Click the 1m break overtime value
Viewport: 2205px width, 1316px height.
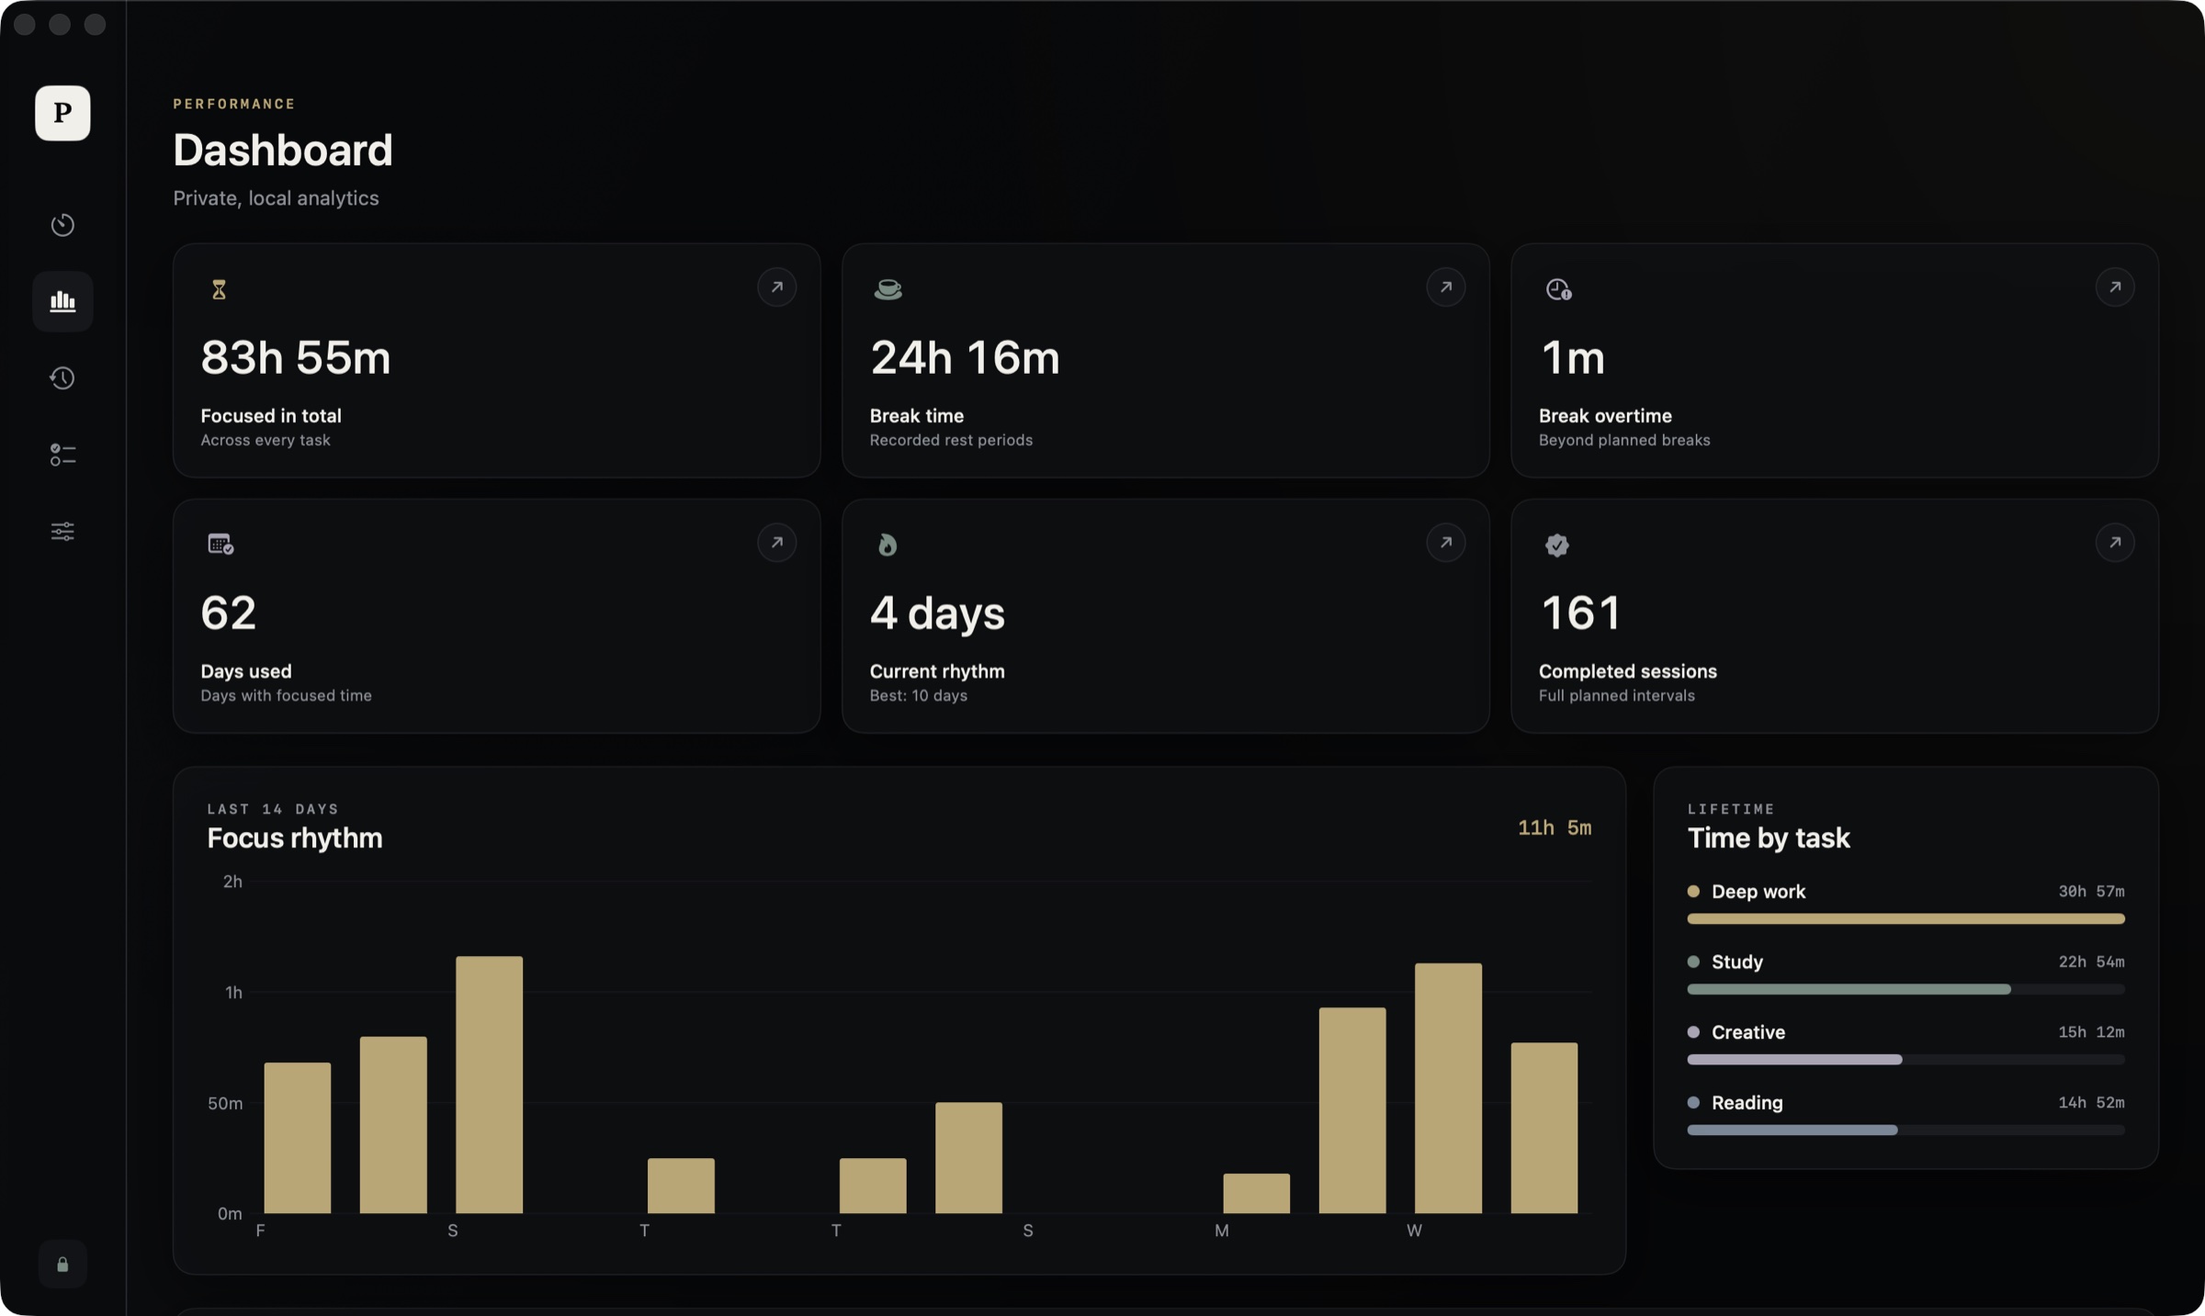point(1572,357)
